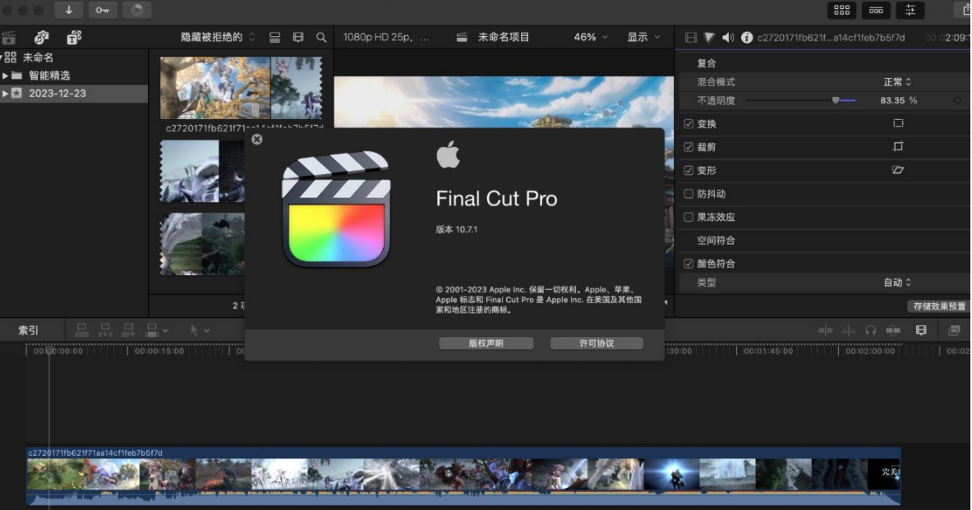Screen dimensions: 972x510
Task: Toggle the 变换 checkbox
Action: tap(688, 124)
